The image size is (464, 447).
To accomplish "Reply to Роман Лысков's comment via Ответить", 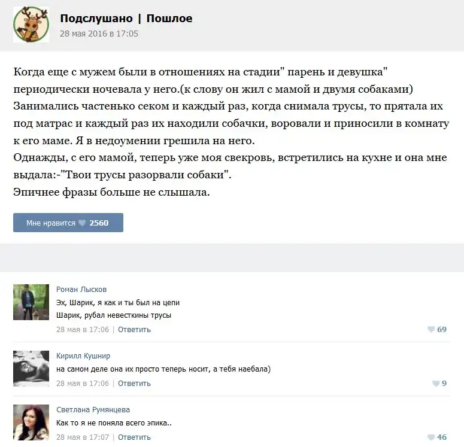I will tap(134, 330).
